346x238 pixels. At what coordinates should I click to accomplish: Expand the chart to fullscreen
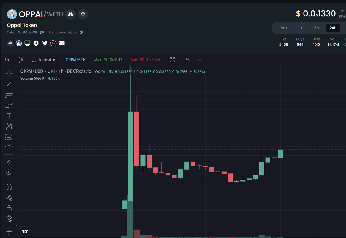click(172, 60)
